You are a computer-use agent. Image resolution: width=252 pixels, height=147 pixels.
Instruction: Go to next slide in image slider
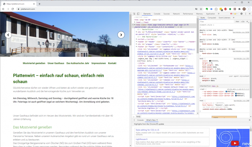(121, 35)
